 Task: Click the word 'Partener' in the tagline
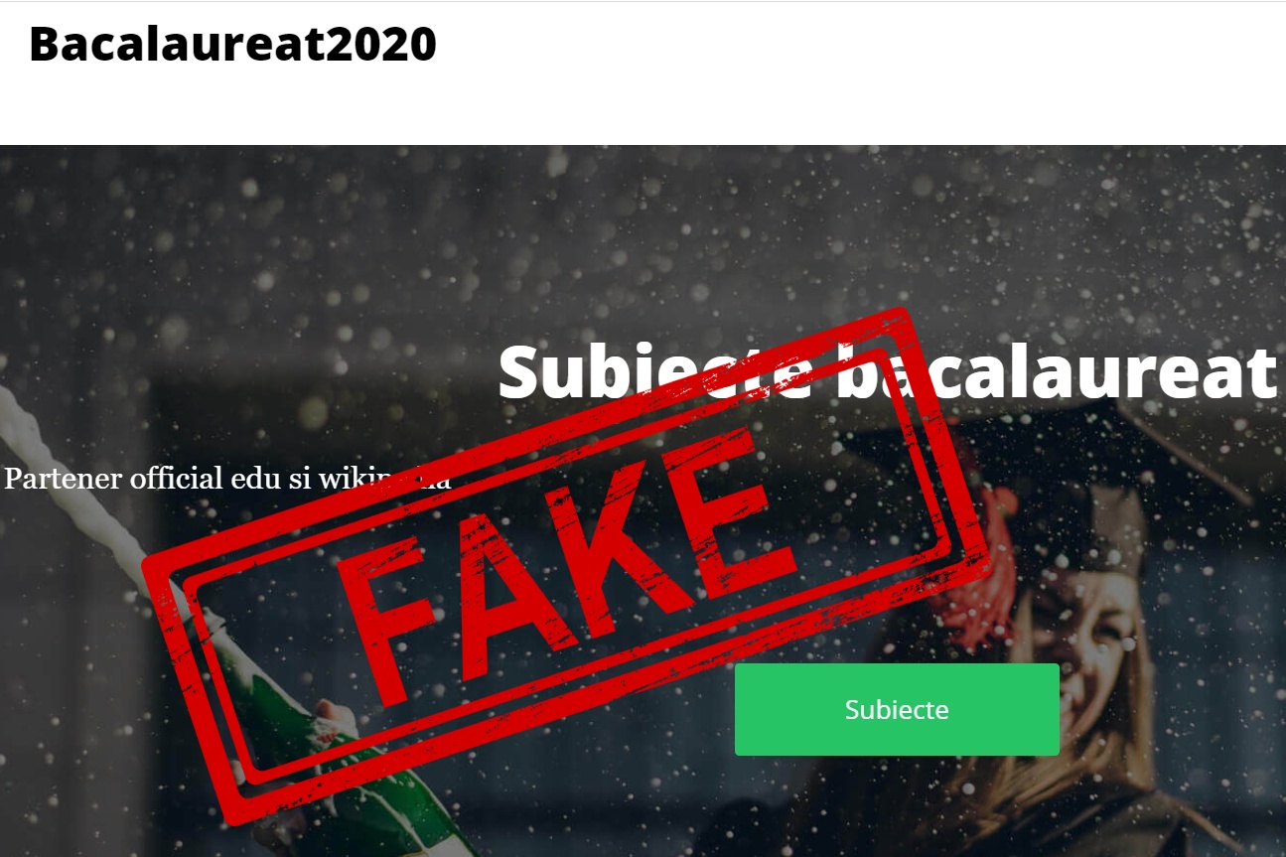click(62, 479)
